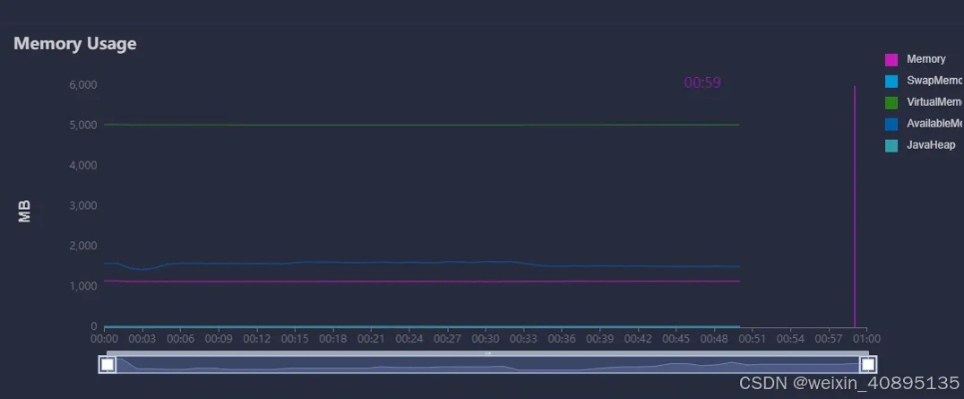The width and height of the screenshot is (964, 399).
Task: Click the magenta Memory legend color square
Action: [892, 60]
